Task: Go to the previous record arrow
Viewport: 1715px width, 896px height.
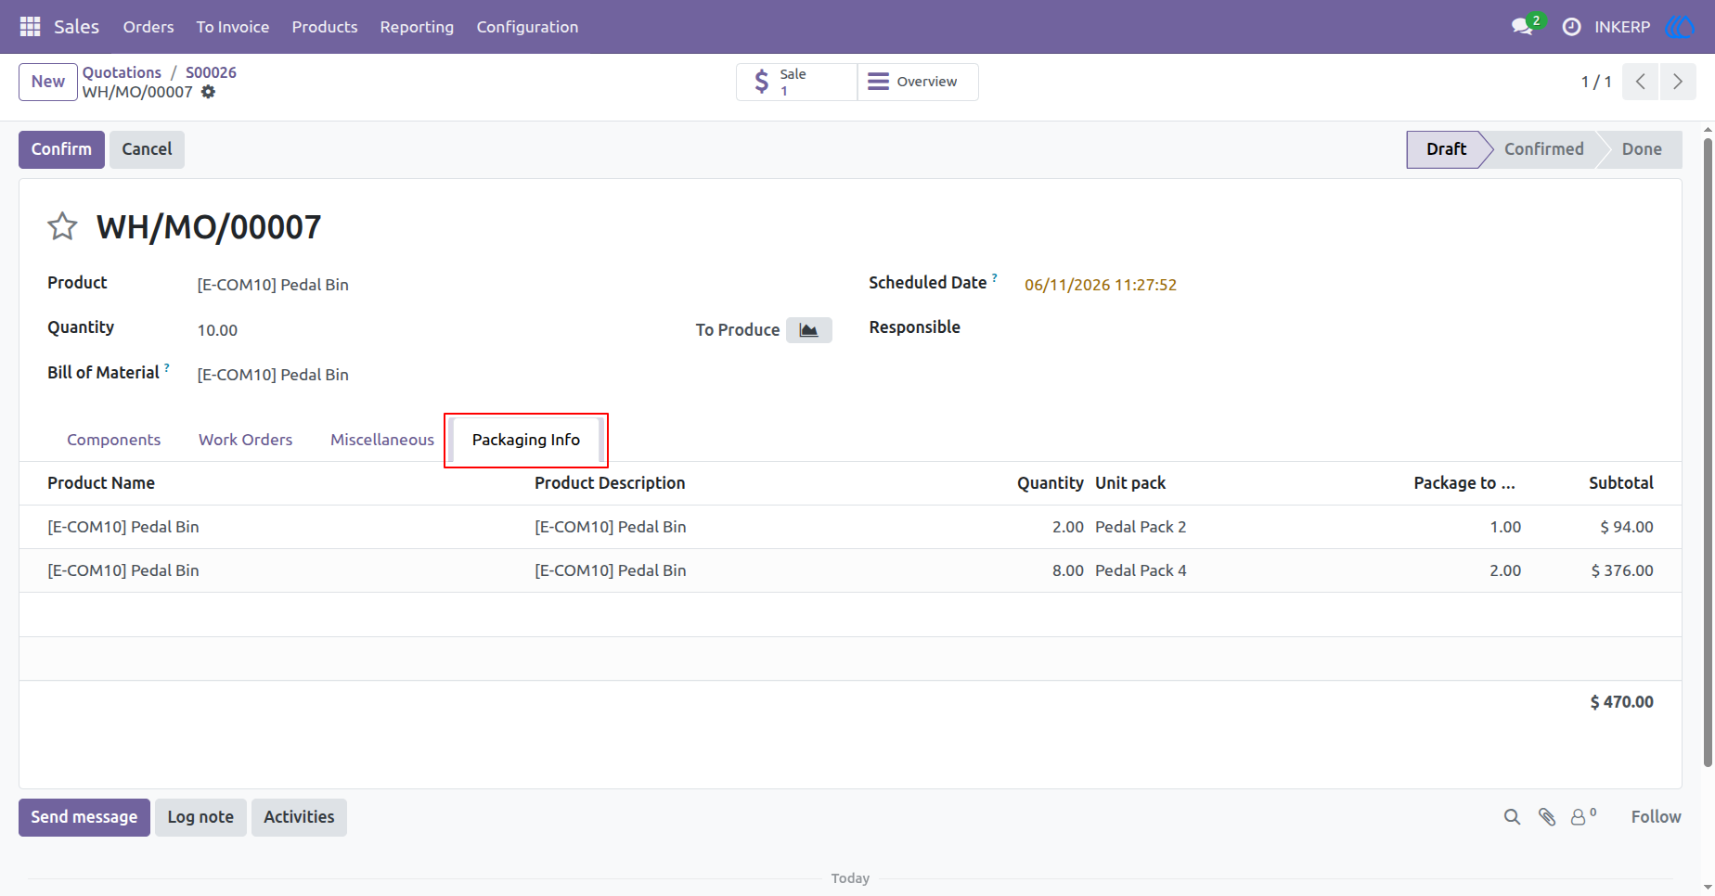Action: click(1641, 82)
